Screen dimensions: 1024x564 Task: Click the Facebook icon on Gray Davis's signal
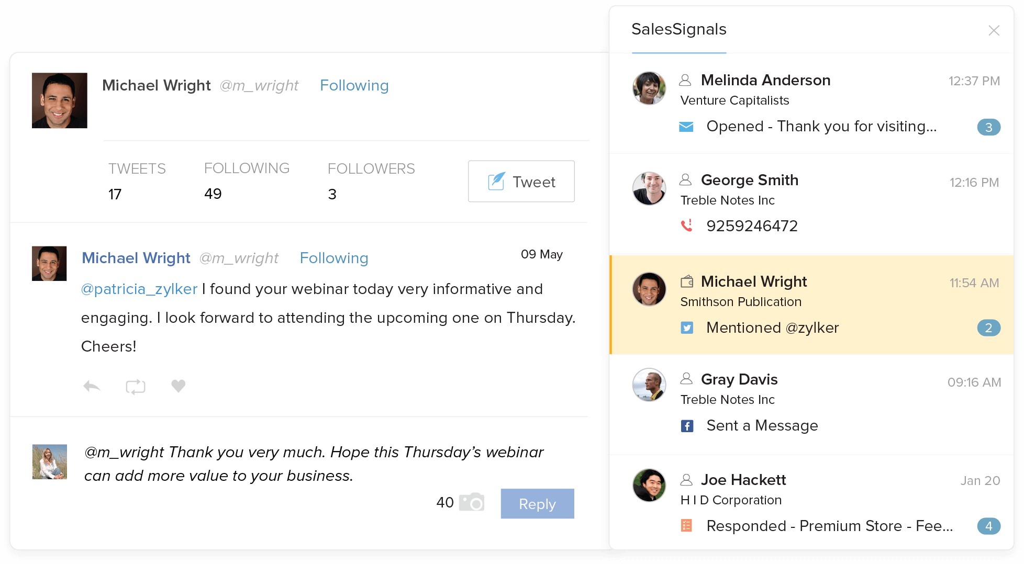click(x=686, y=425)
